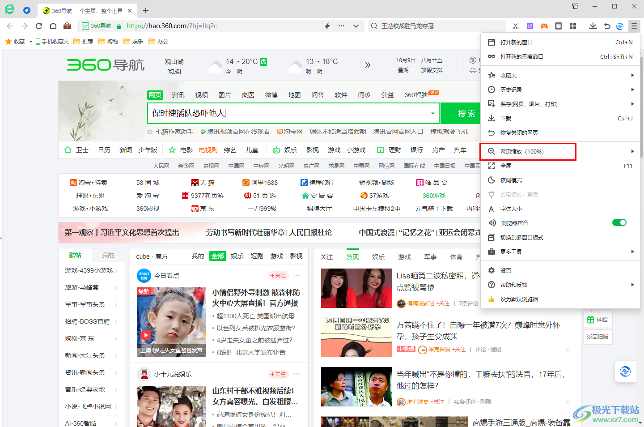Click the [切换] city switch link
The image size is (644, 427).
pyautogui.click(x=174, y=72)
